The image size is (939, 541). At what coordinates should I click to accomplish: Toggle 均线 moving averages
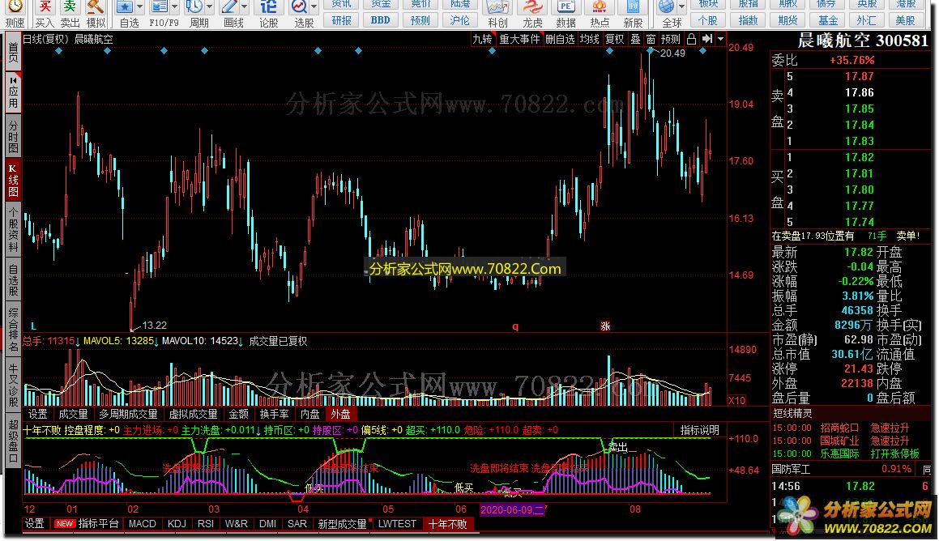click(590, 39)
